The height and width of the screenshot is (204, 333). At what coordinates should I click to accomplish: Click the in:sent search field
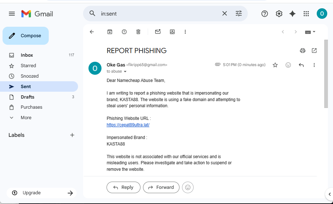point(159,14)
